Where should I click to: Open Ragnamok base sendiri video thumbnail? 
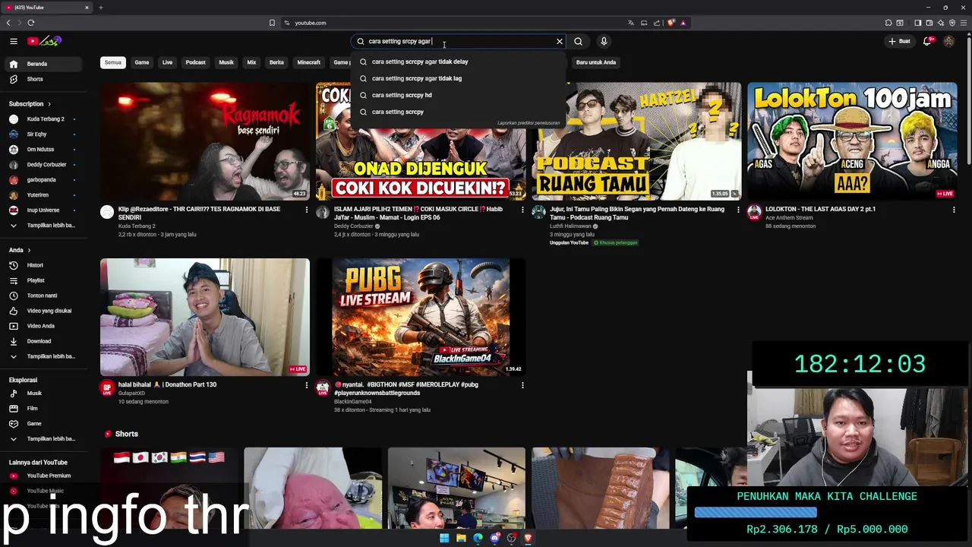click(x=204, y=141)
